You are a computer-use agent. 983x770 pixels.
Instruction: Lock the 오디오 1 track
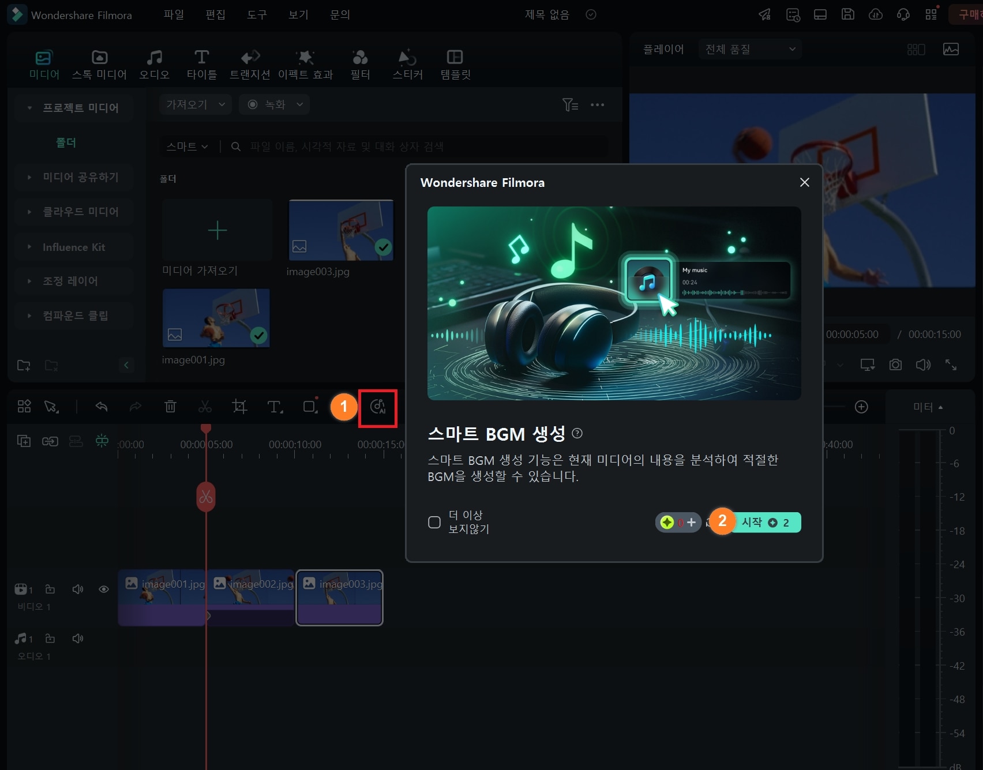[50, 638]
